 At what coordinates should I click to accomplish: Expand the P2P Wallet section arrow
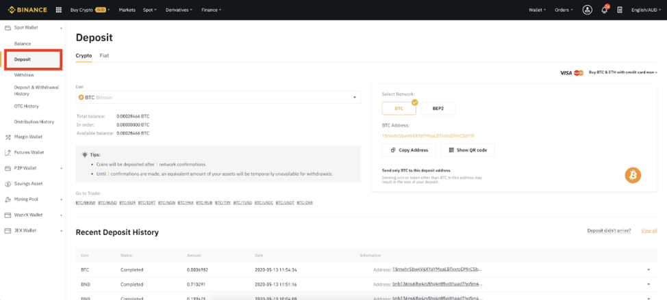pos(61,169)
